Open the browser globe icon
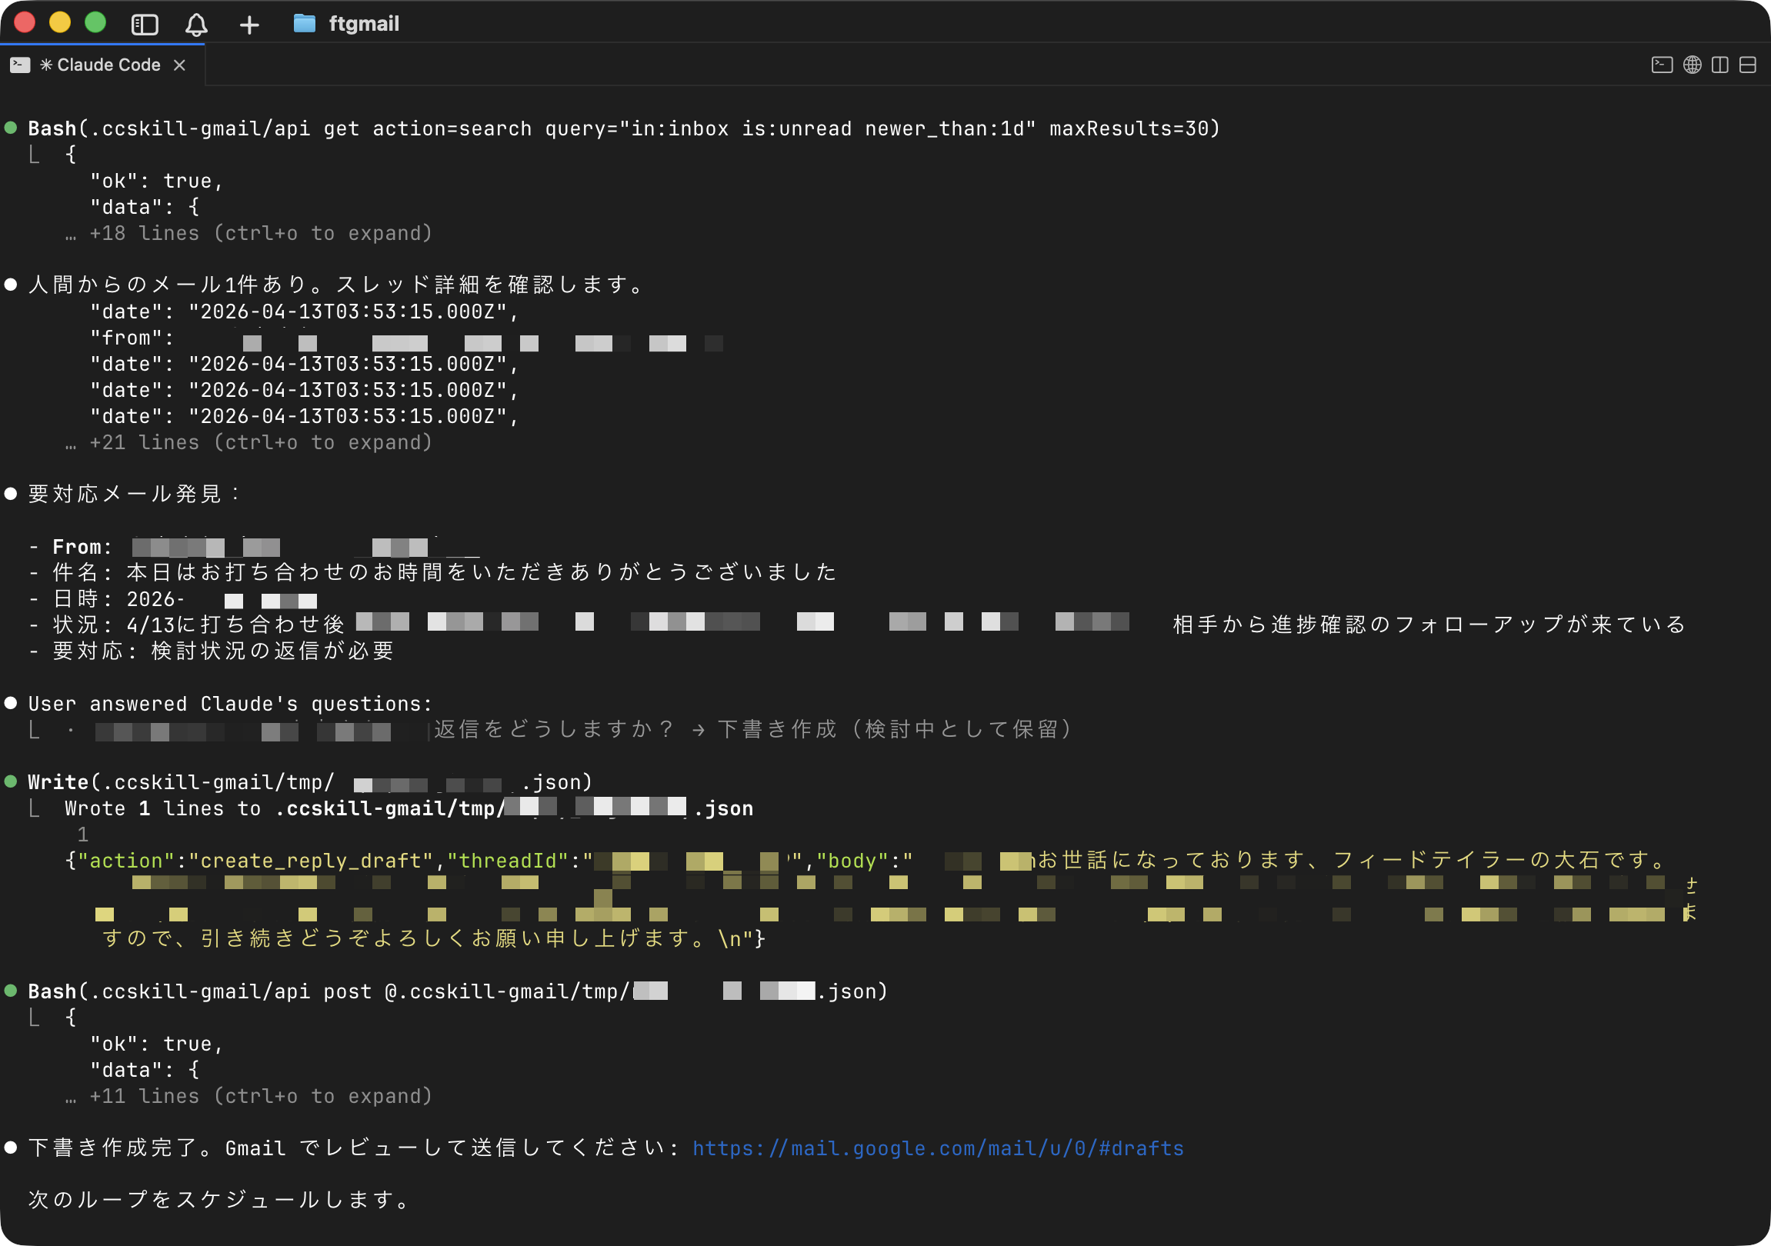Image resolution: width=1771 pixels, height=1246 pixels. pyautogui.click(x=1692, y=65)
